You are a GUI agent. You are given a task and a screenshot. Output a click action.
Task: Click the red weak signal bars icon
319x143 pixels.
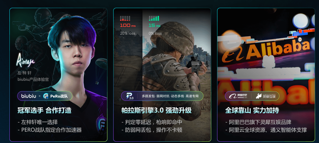125,18
